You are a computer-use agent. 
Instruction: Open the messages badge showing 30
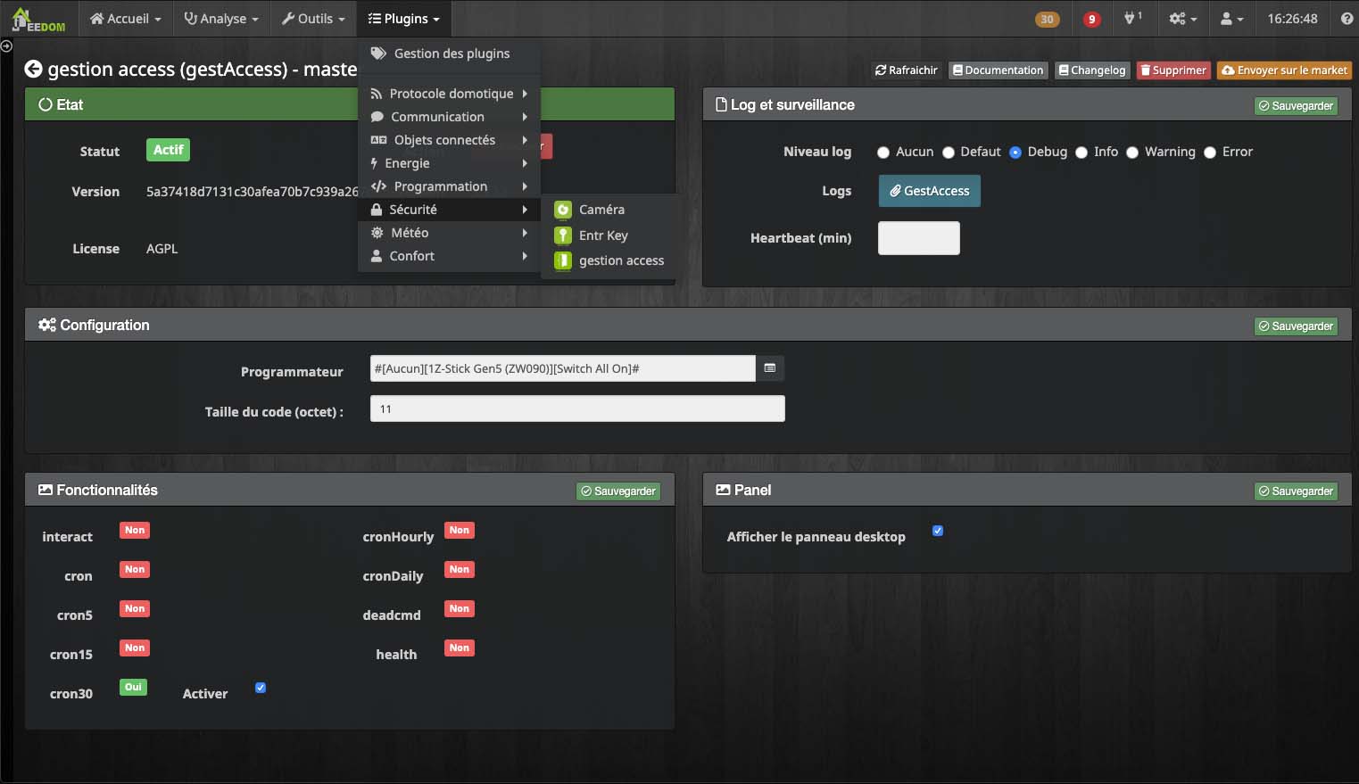(1047, 19)
